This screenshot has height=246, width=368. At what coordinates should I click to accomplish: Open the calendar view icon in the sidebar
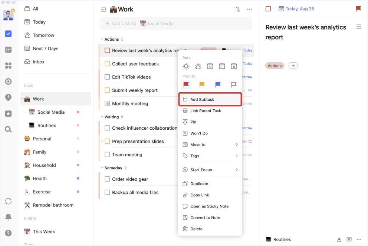(8, 49)
